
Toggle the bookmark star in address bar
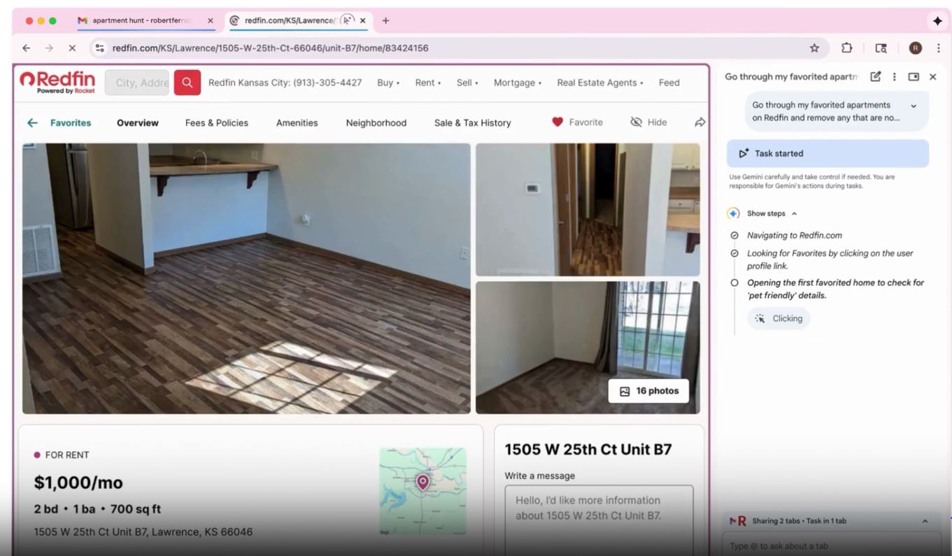[x=814, y=48]
